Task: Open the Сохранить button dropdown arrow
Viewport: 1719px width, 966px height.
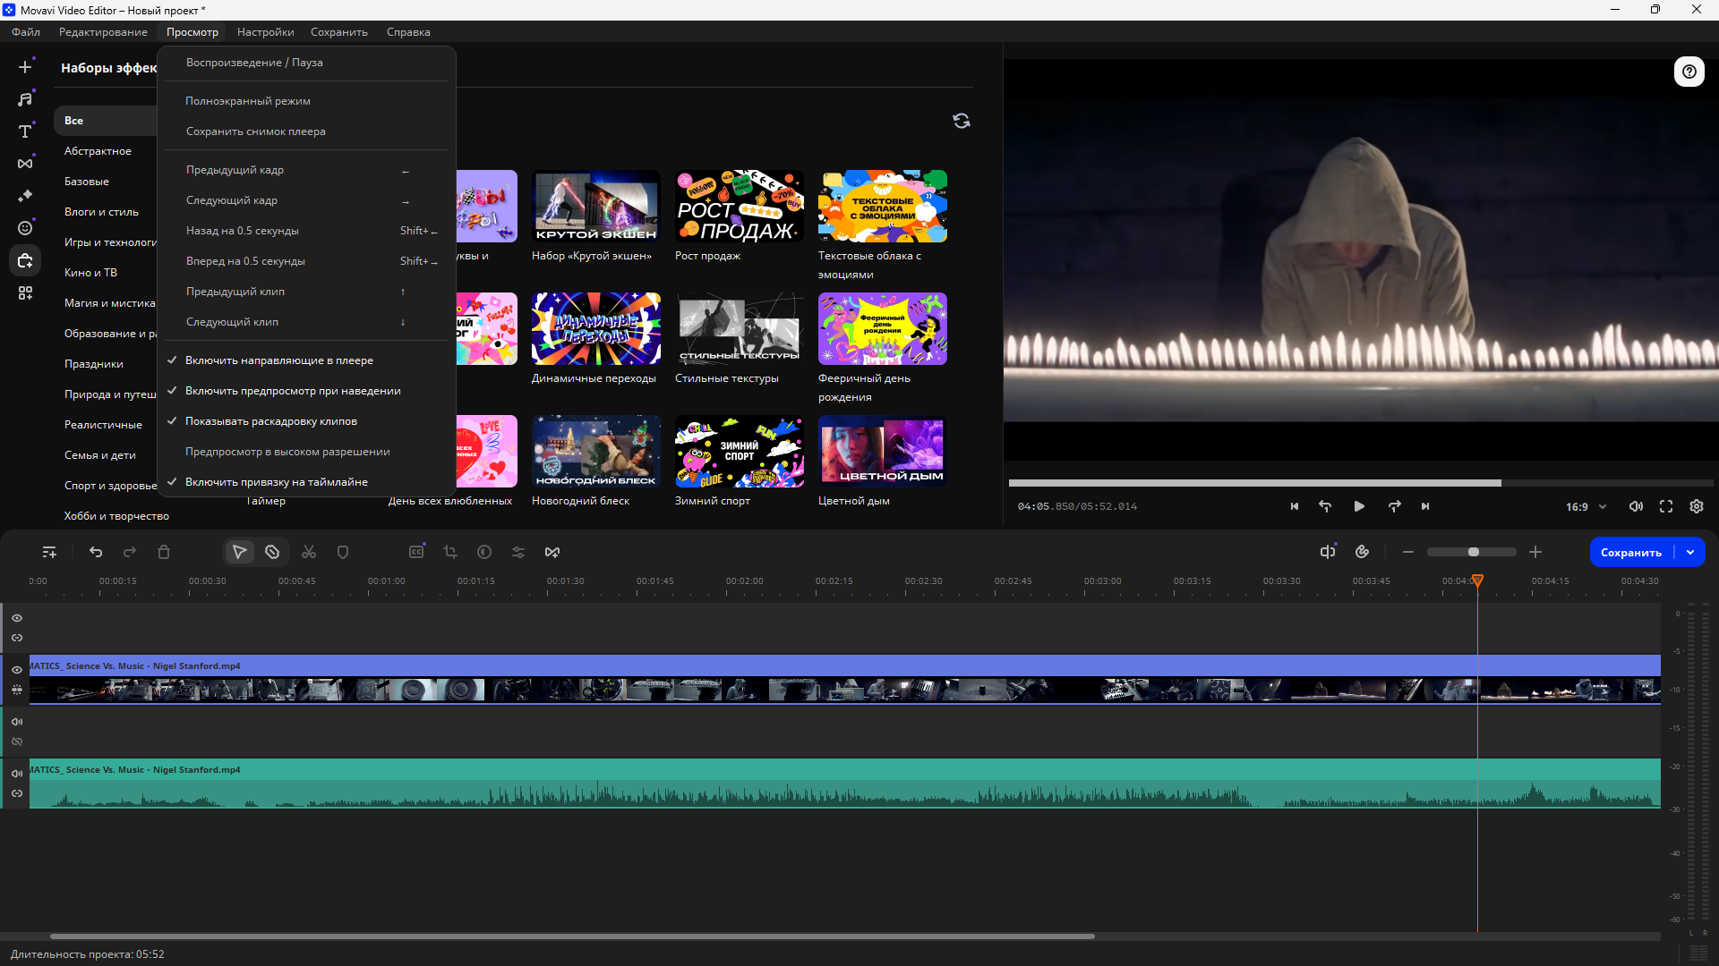Action: point(1690,552)
